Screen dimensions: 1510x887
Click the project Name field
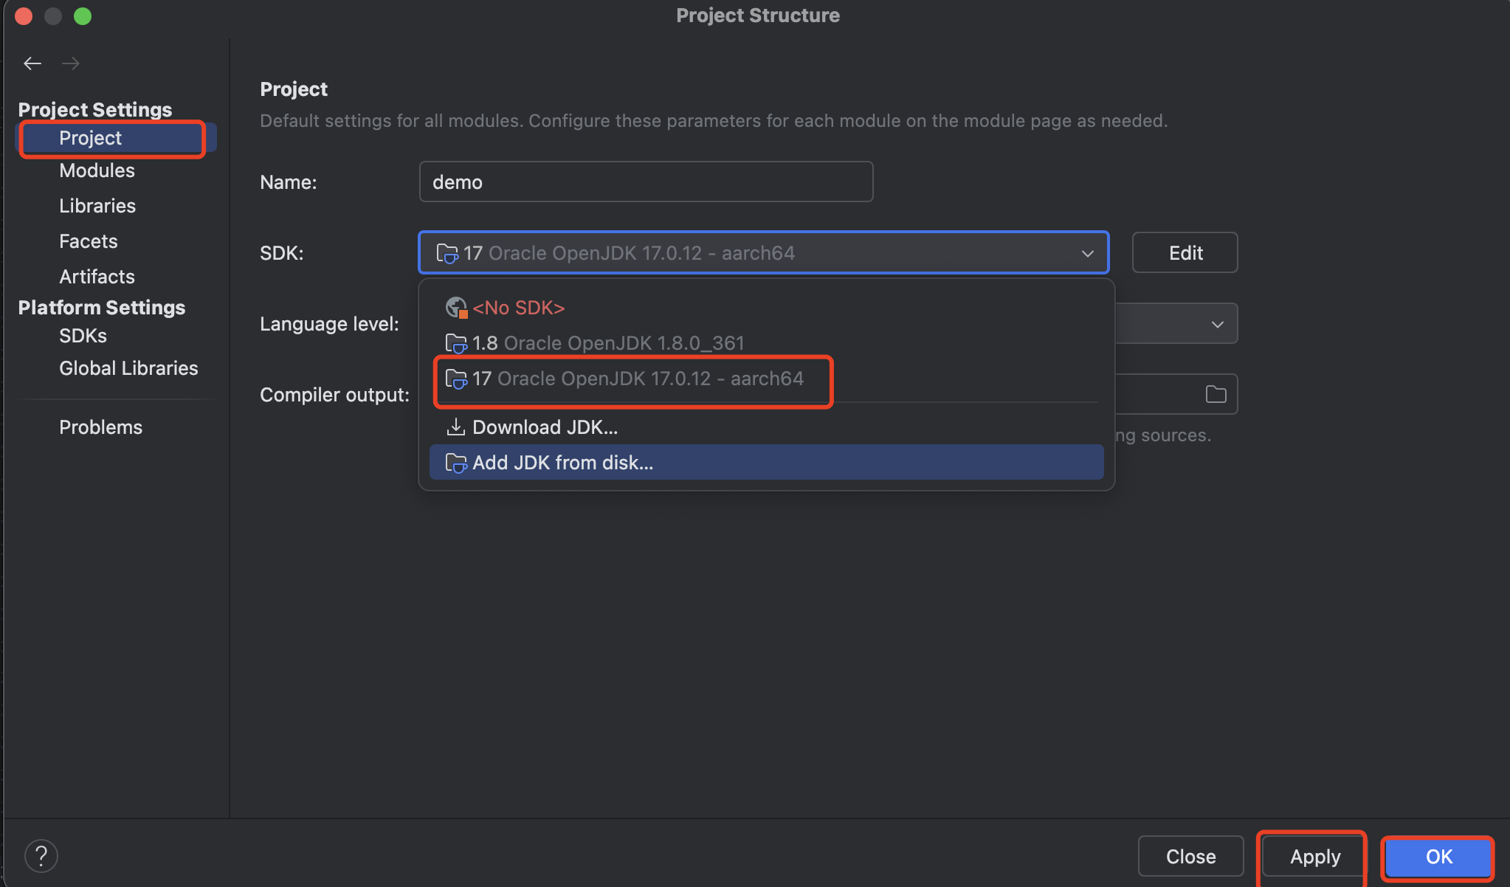coord(646,182)
